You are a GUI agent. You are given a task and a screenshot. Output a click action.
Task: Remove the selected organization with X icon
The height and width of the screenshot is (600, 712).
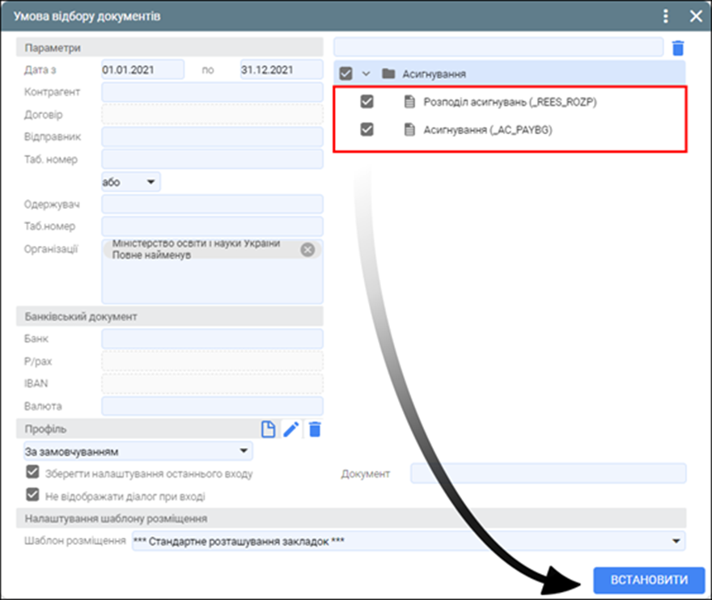point(307,249)
